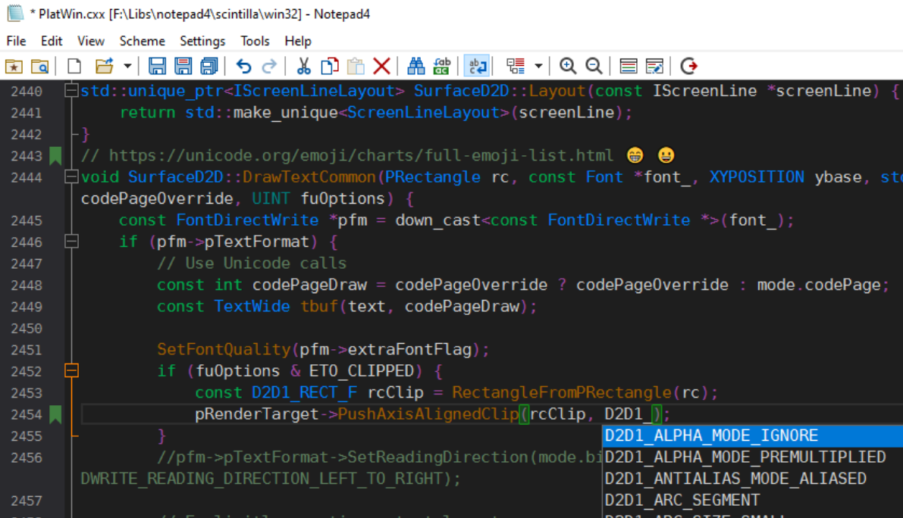Open the Find dialog via binoculars icon
Screen dimensions: 903x518
point(415,66)
